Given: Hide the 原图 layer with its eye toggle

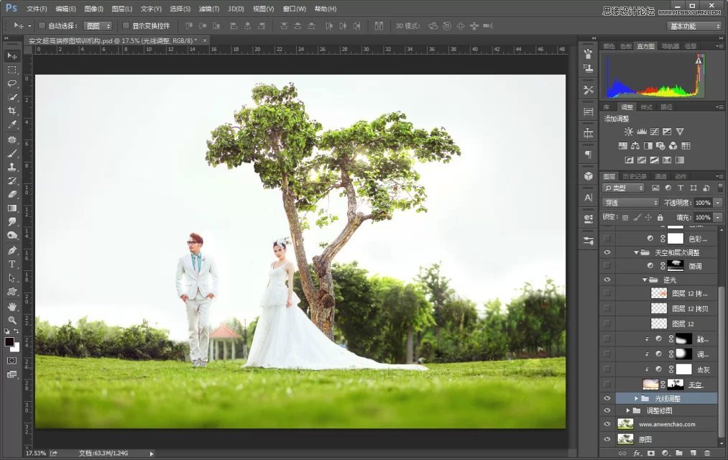Looking at the screenshot, I should pyautogui.click(x=607, y=438).
